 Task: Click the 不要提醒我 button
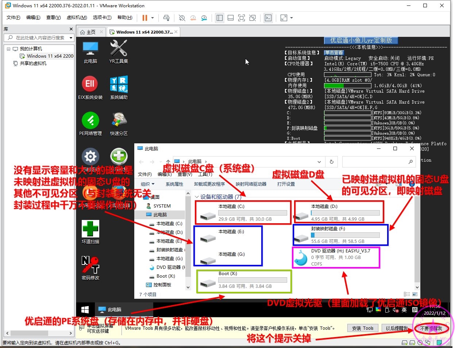[x=431, y=328]
